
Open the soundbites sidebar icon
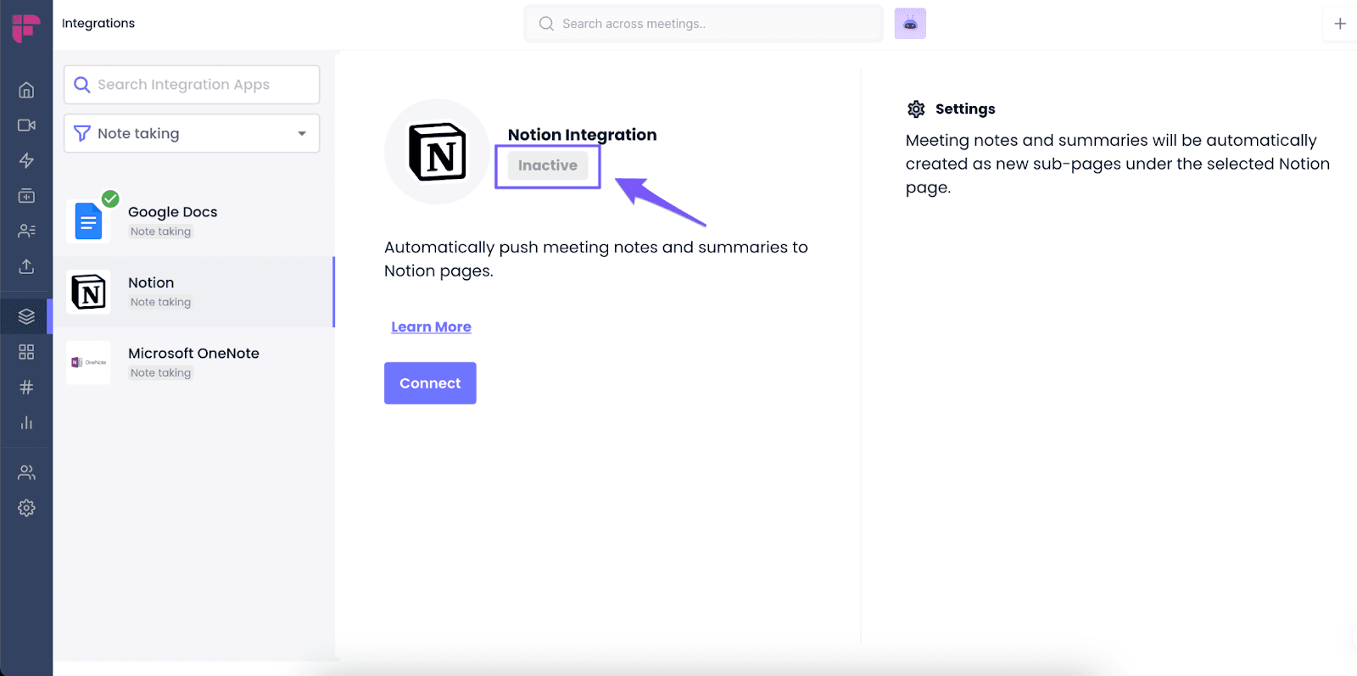(26, 196)
